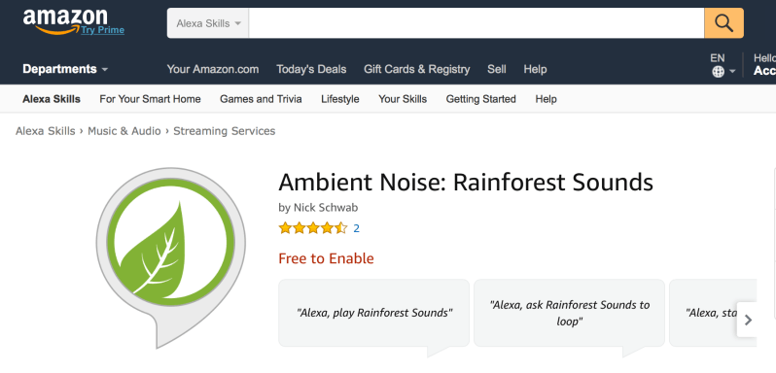Go to Gift Cards & Registry

(417, 69)
